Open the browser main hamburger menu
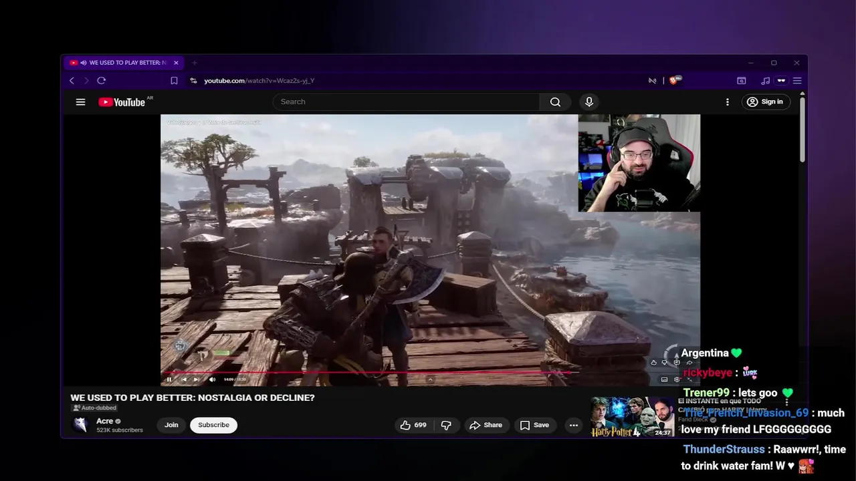Image resolution: width=856 pixels, height=481 pixels. [x=797, y=81]
